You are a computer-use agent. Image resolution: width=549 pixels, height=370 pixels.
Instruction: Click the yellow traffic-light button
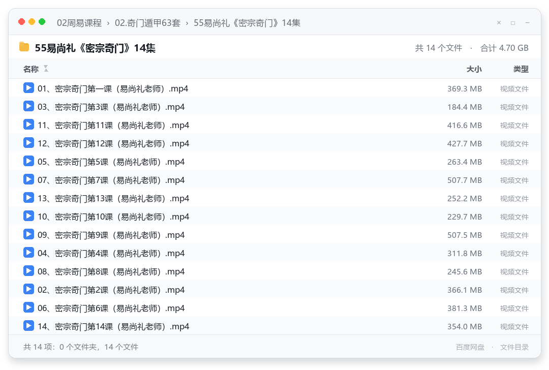click(32, 22)
